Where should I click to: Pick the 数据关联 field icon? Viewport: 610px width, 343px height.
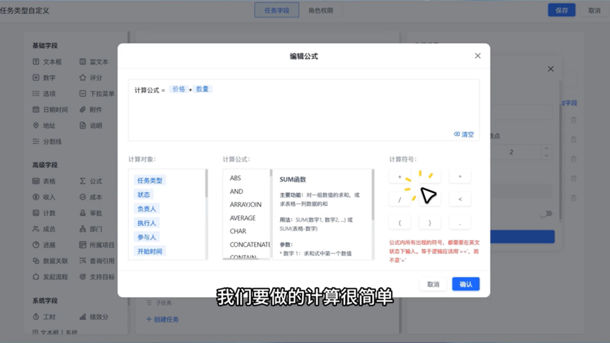[36, 261]
